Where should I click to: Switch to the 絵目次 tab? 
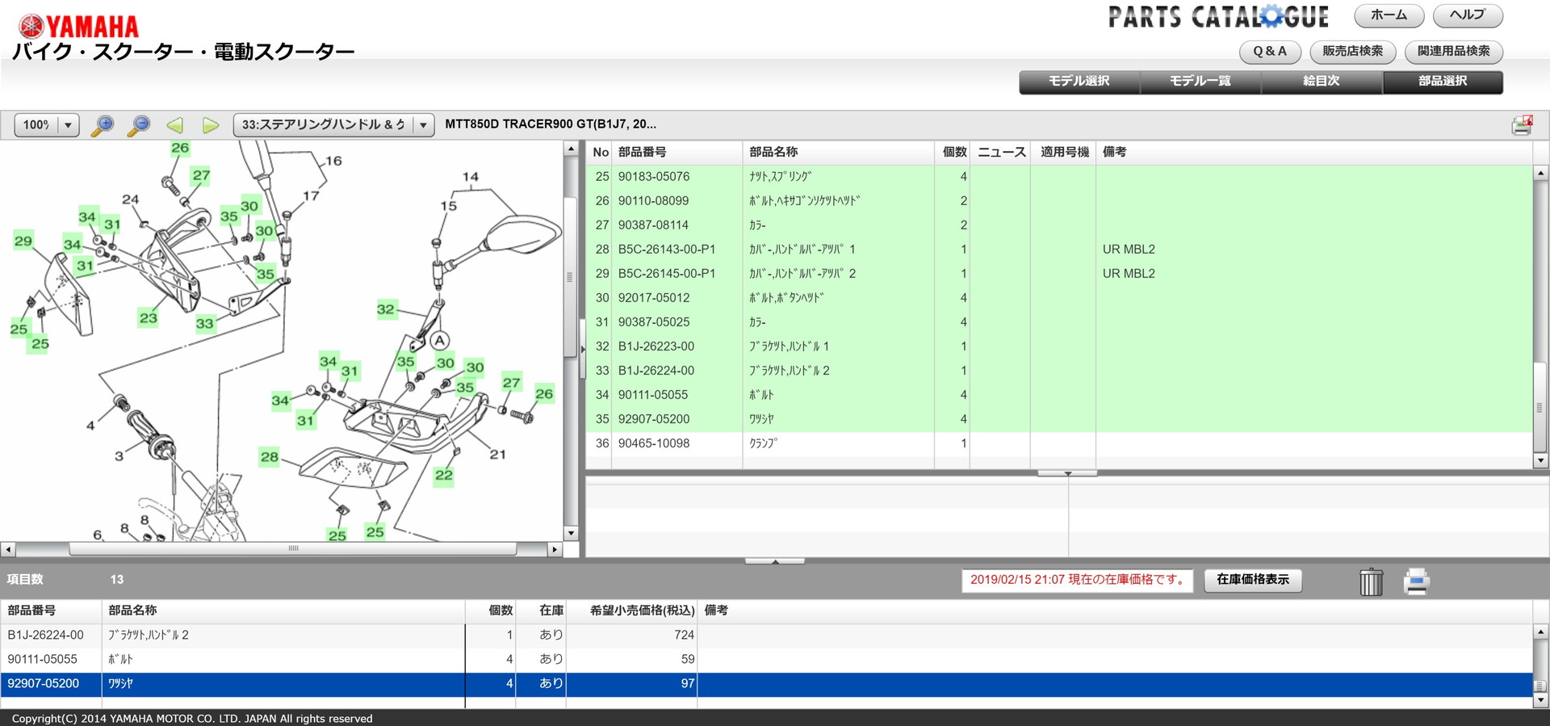1322,82
